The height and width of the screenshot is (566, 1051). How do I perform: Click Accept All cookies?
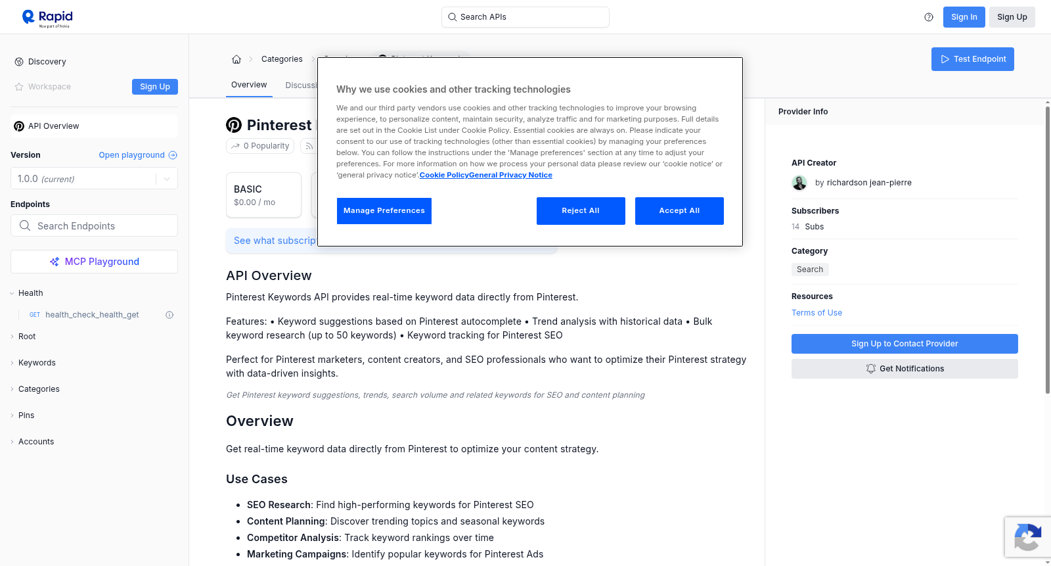click(679, 211)
